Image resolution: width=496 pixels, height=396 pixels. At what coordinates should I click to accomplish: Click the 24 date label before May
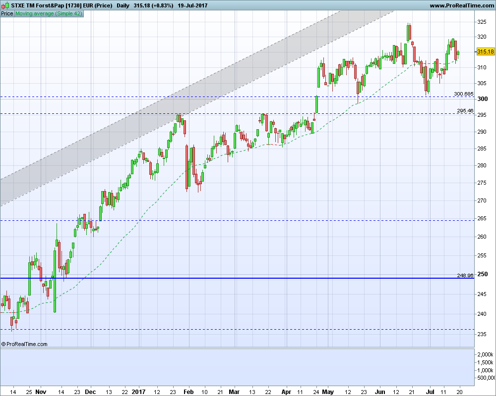[316, 392]
